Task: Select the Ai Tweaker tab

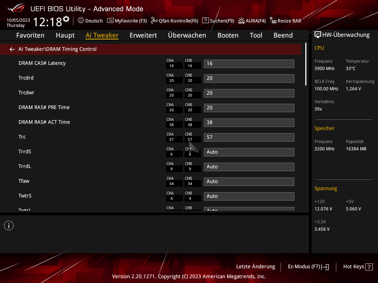Action: [x=102, y=35]
